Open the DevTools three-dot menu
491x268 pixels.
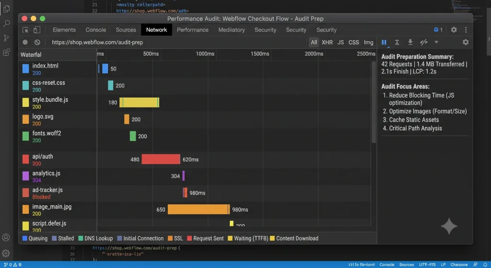click(x=466, y=30)
